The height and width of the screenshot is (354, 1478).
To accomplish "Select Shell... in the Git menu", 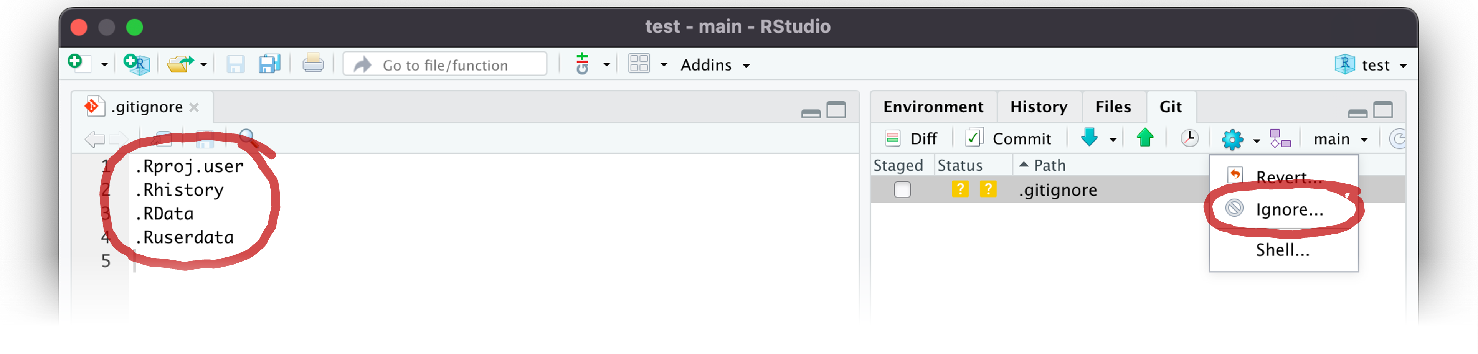I will 1282,250.
